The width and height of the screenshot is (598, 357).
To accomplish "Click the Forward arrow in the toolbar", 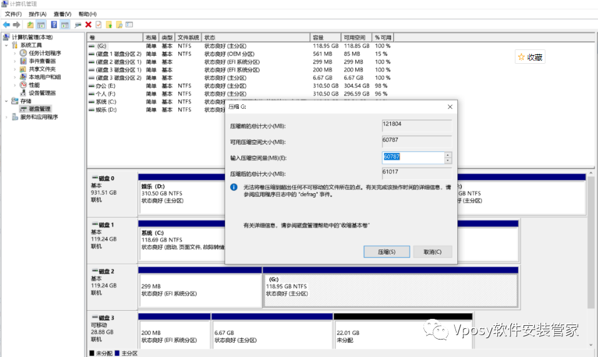I will coord(16,24).
